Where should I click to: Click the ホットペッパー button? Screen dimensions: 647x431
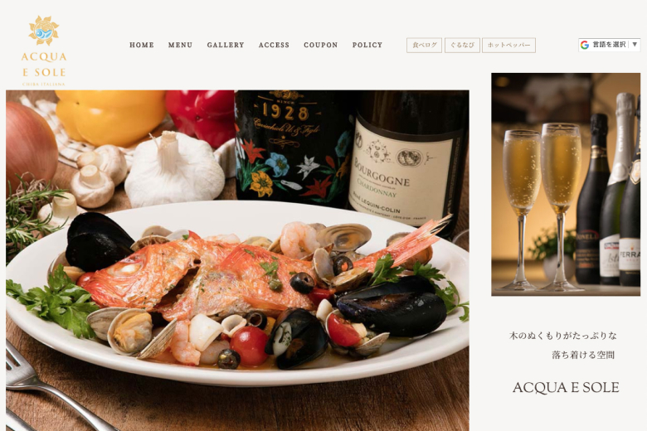(x=508, y=46)
